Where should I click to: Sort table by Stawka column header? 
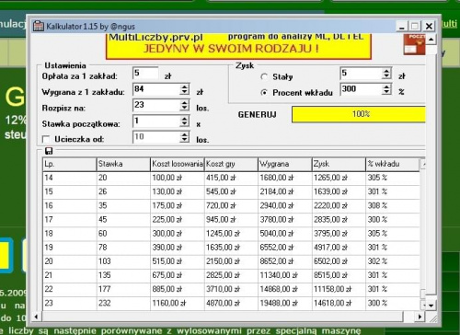(123, 164)
